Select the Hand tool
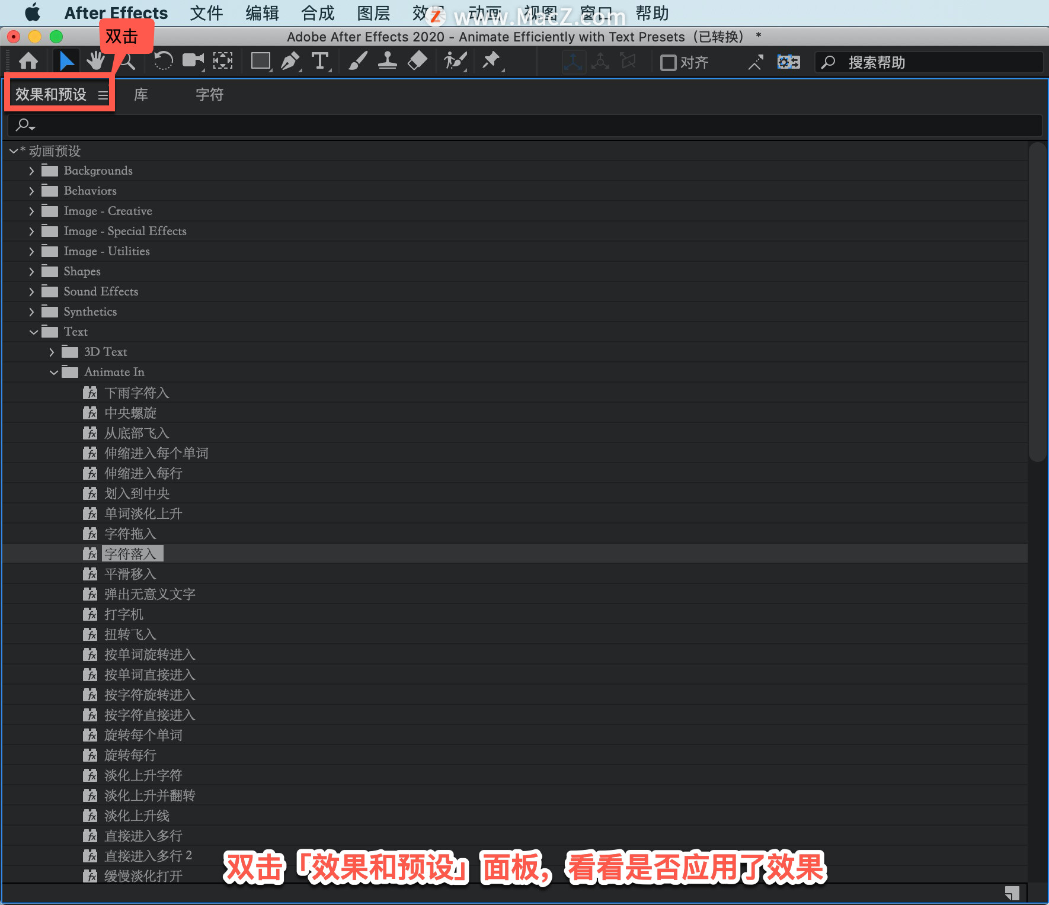The height and width of the screenshot is (905, 1049). [x=95, y=61]
